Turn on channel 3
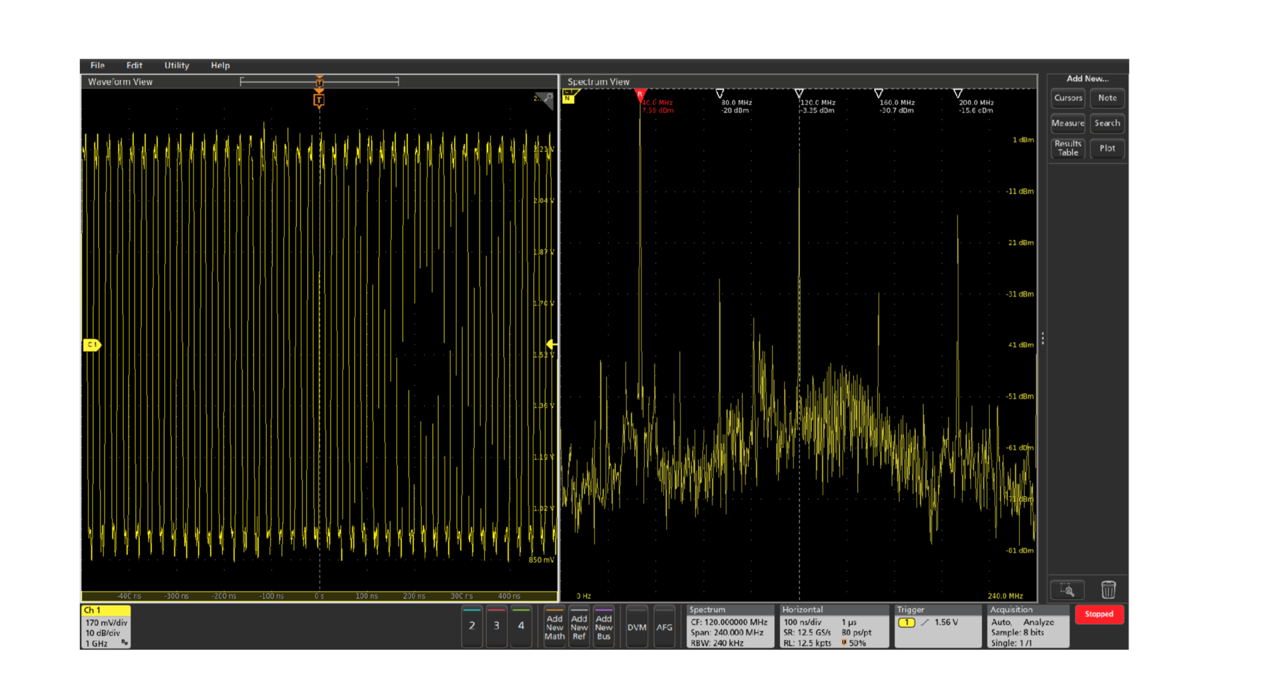Viewport: 1280px width, 676px height. 497,626
